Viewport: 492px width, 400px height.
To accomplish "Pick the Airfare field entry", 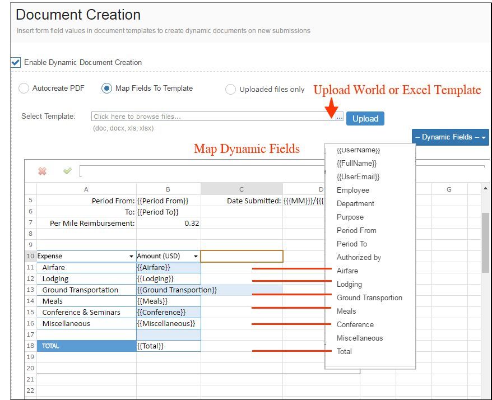I will 348,271.
